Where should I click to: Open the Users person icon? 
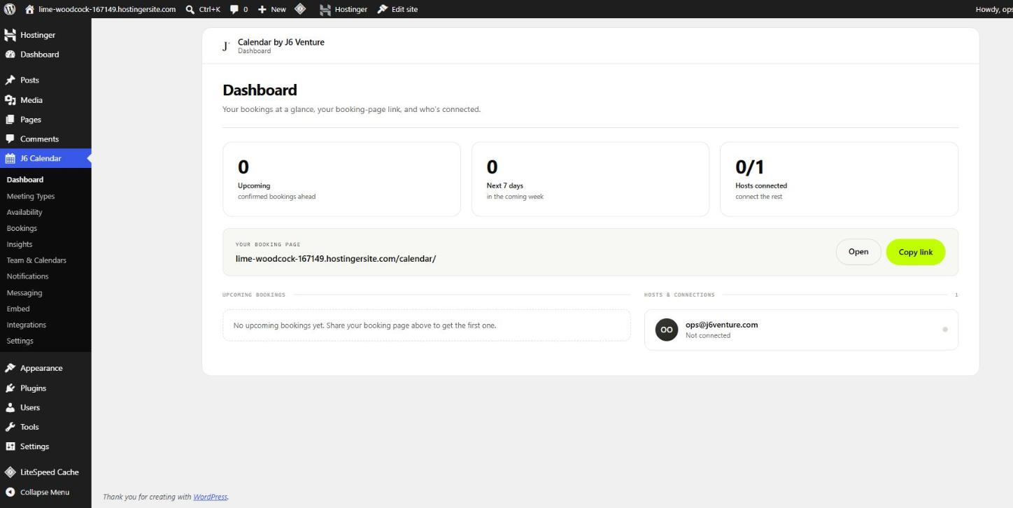click(10, 407)
